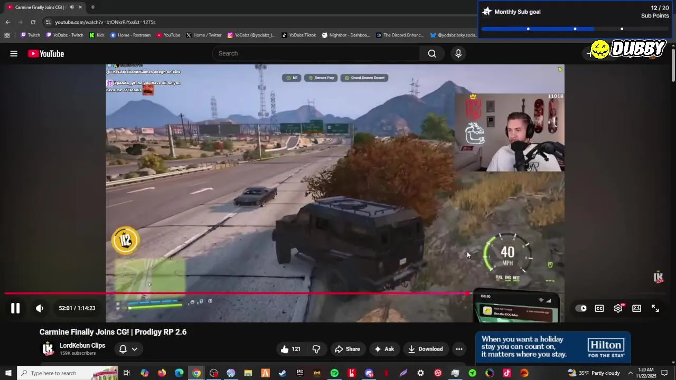Image resolution: width=676 pixels, height=380 pixels.
Task: Dislike the video with thumbs down
Action: point(316,349)
